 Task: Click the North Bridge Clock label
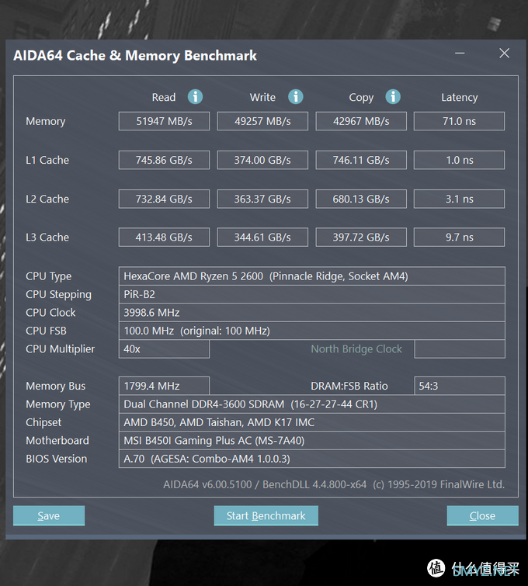[356, 349]
